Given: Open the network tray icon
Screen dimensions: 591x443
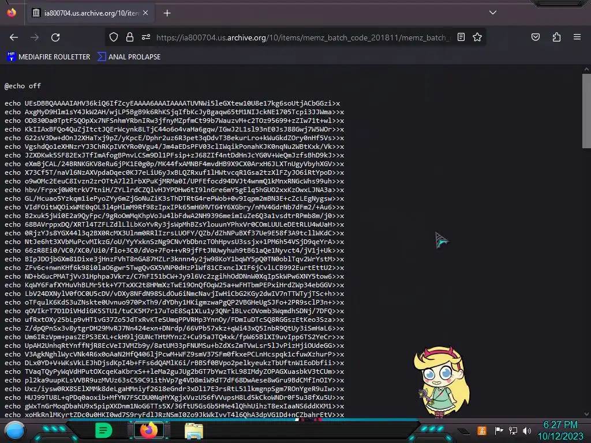Looking at the screenshot, I should (x=513, y=430).
